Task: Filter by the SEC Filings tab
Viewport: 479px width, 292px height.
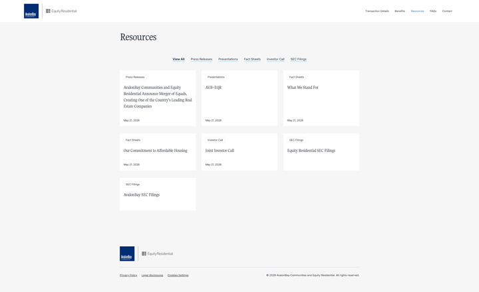Action: (299, 59)
